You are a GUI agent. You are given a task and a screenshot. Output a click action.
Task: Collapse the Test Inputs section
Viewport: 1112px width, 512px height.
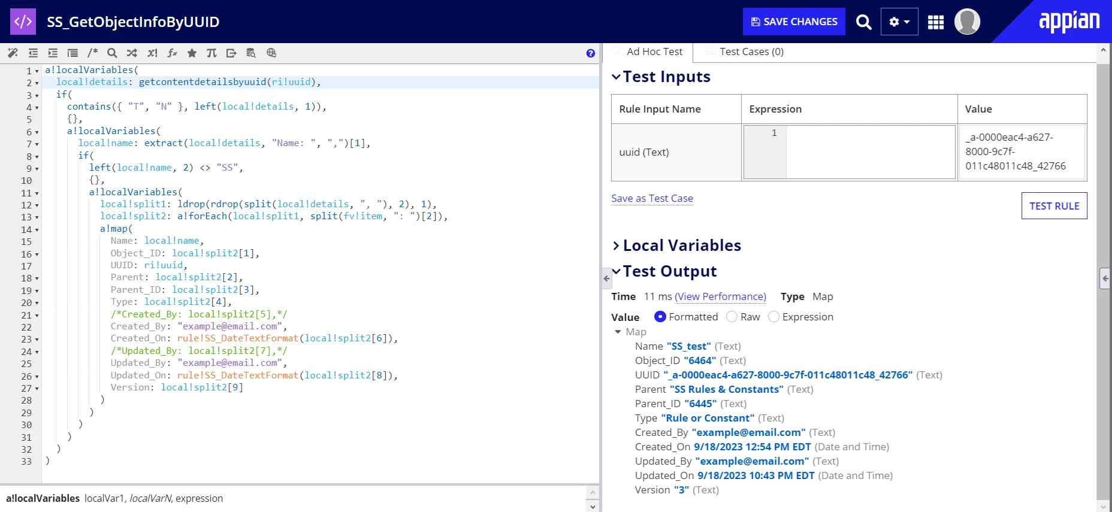tap(616, 77)
